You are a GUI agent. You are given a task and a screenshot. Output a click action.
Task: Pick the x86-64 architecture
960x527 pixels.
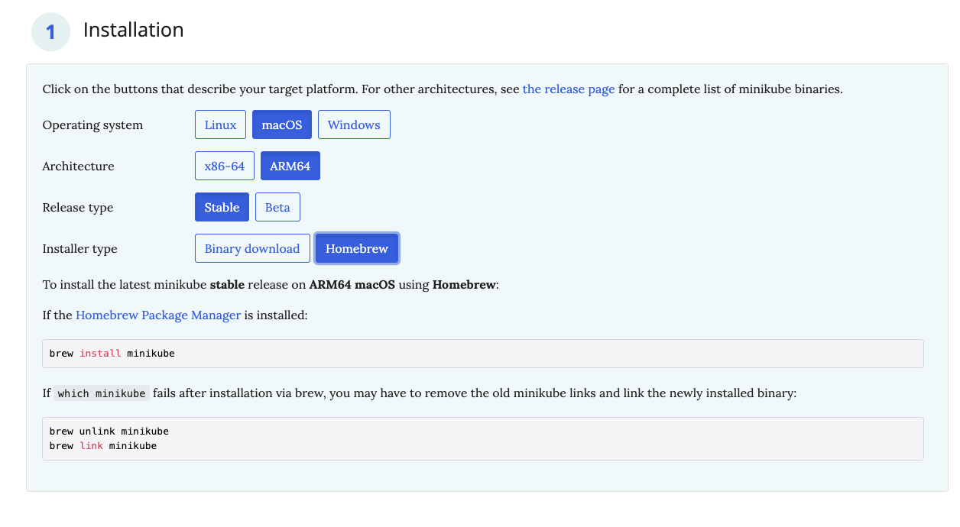tap(225, 166)
